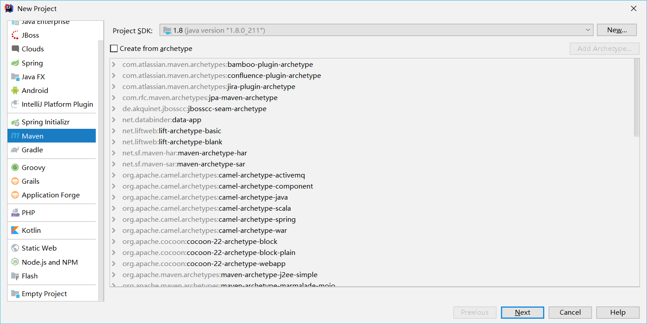This screenshot has height=324, width=647.
Task: Click the Spring leaf icon
Action: [15, 63]
